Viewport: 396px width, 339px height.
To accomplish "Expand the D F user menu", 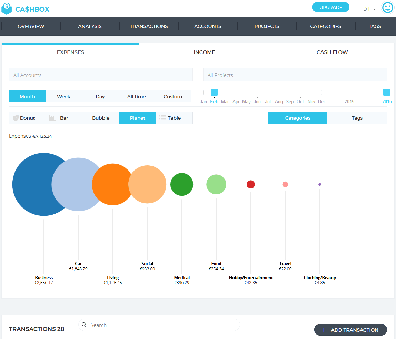I will point(369,9).
